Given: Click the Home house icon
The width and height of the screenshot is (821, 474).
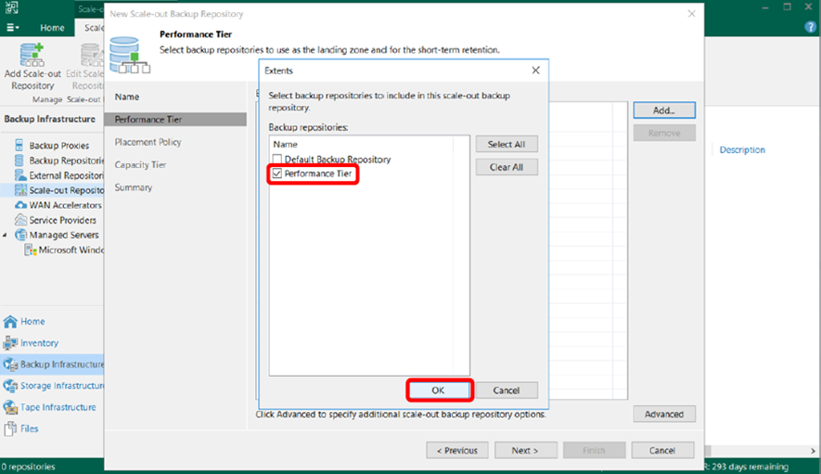Looking at the screenshot, I should click(x=10, y=322).
